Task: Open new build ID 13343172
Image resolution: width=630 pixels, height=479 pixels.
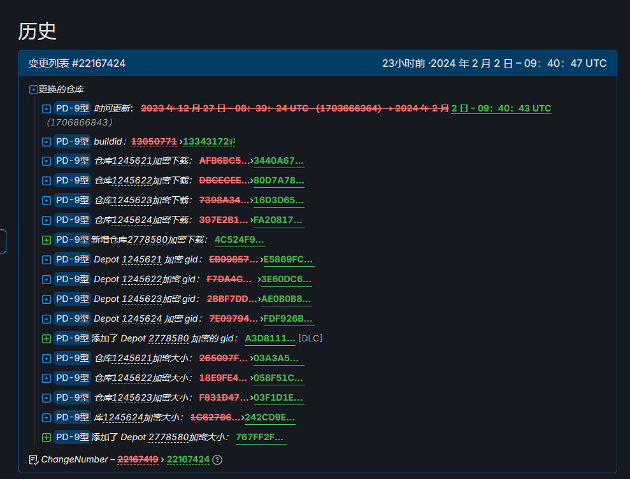Action: pos(205,141)
